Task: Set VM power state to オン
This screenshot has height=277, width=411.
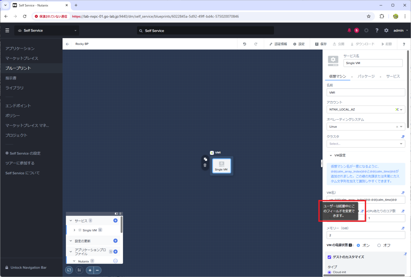Action: [358, 245]
